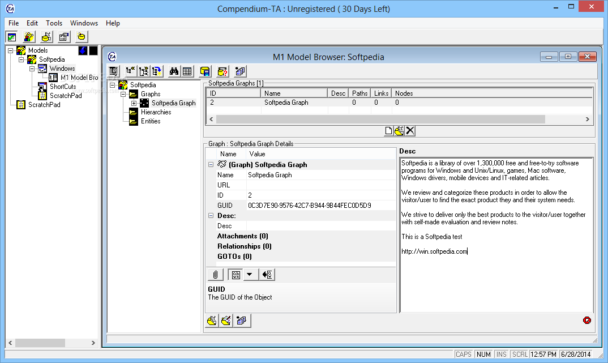The height and width of the screenshot is (363, 608).
Task: Click the yellow database tools toolbar icon
Action: pyautogui.click(x=46, y=37)
